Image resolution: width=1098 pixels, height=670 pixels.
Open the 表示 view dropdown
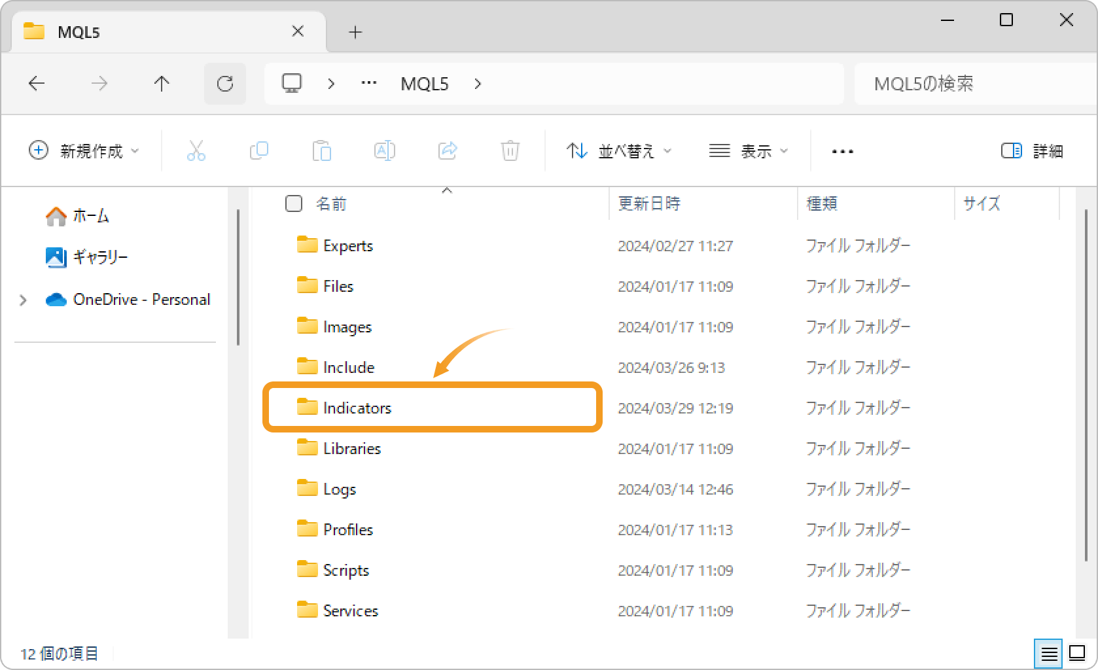(749, 151)
